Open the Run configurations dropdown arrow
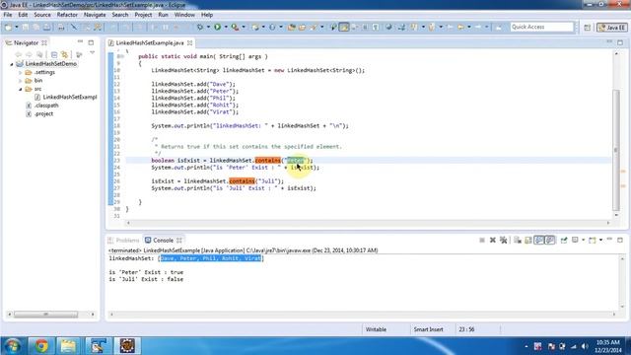The height and width of the screenshot is (355, 631). click(x=226, y=27)
